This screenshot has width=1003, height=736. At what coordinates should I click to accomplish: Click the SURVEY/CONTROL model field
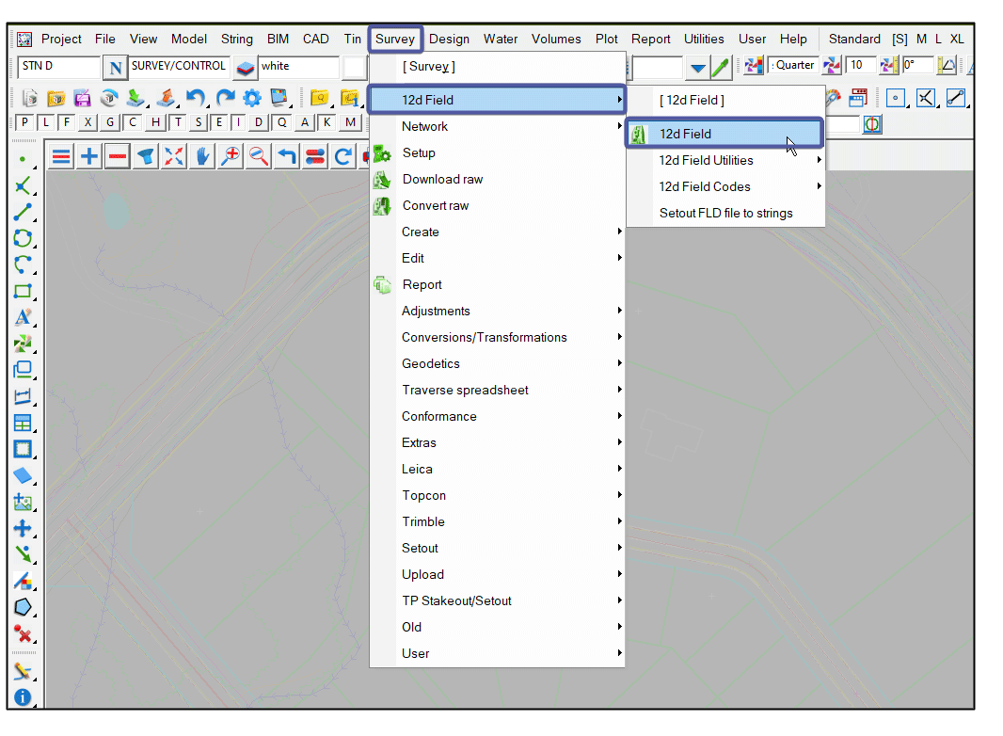coord(179,67)
